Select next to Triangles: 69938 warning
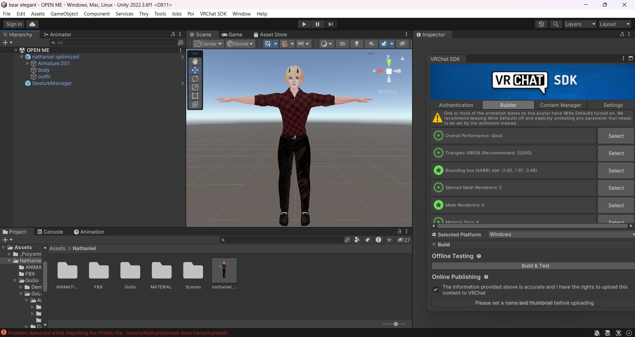This screenshot has width=635, height=337. coord(616,153)
